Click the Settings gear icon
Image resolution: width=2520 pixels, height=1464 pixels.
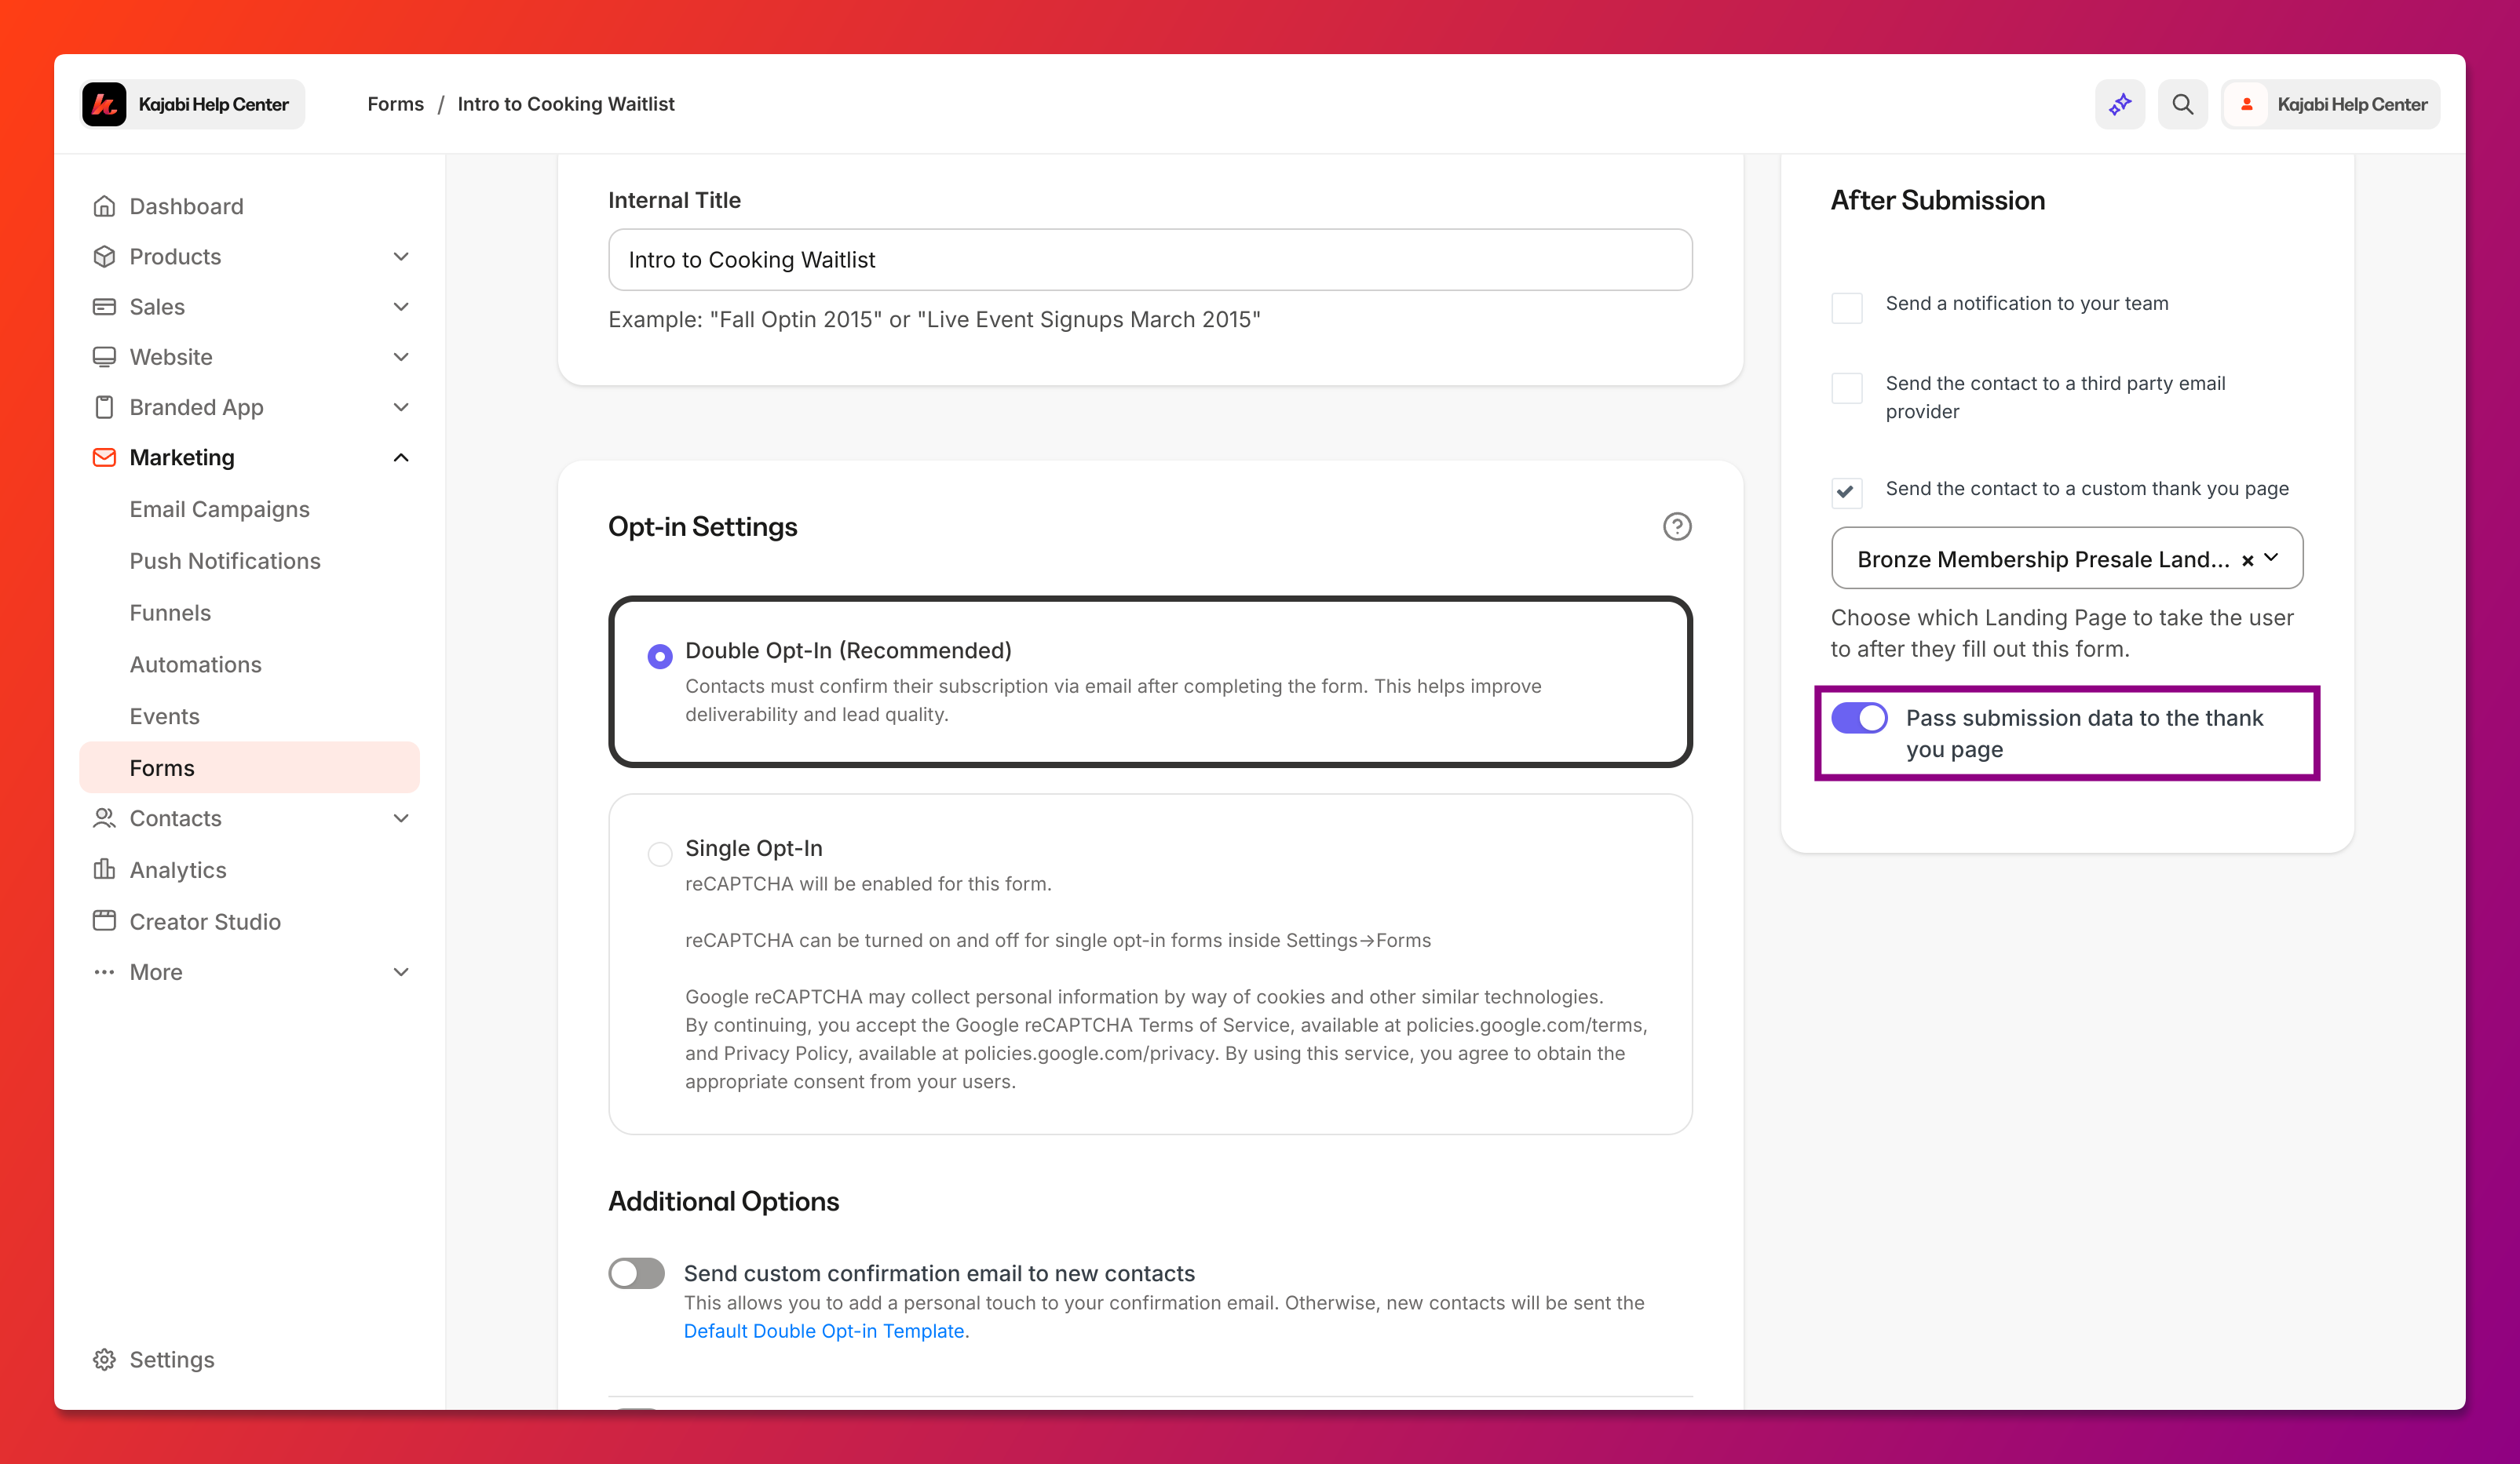(104, 1359)
